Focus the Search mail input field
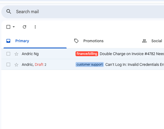Image resolution: width=164 pixels, height=129 pixels. 81,12
